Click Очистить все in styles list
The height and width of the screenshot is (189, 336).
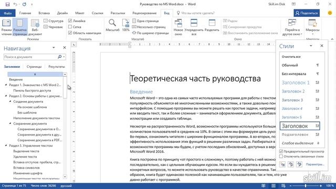291,57
